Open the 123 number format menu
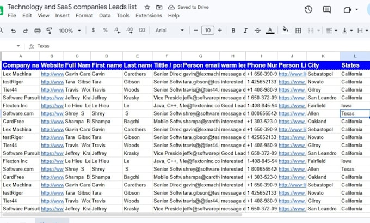This screenshot has height=223, width=370. tap(142, 31)
